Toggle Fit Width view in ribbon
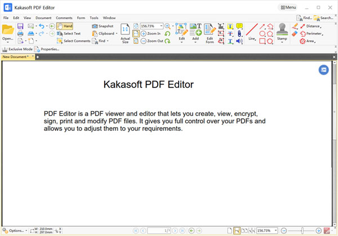Screen dimensions: 338x236 pos(136,34)
